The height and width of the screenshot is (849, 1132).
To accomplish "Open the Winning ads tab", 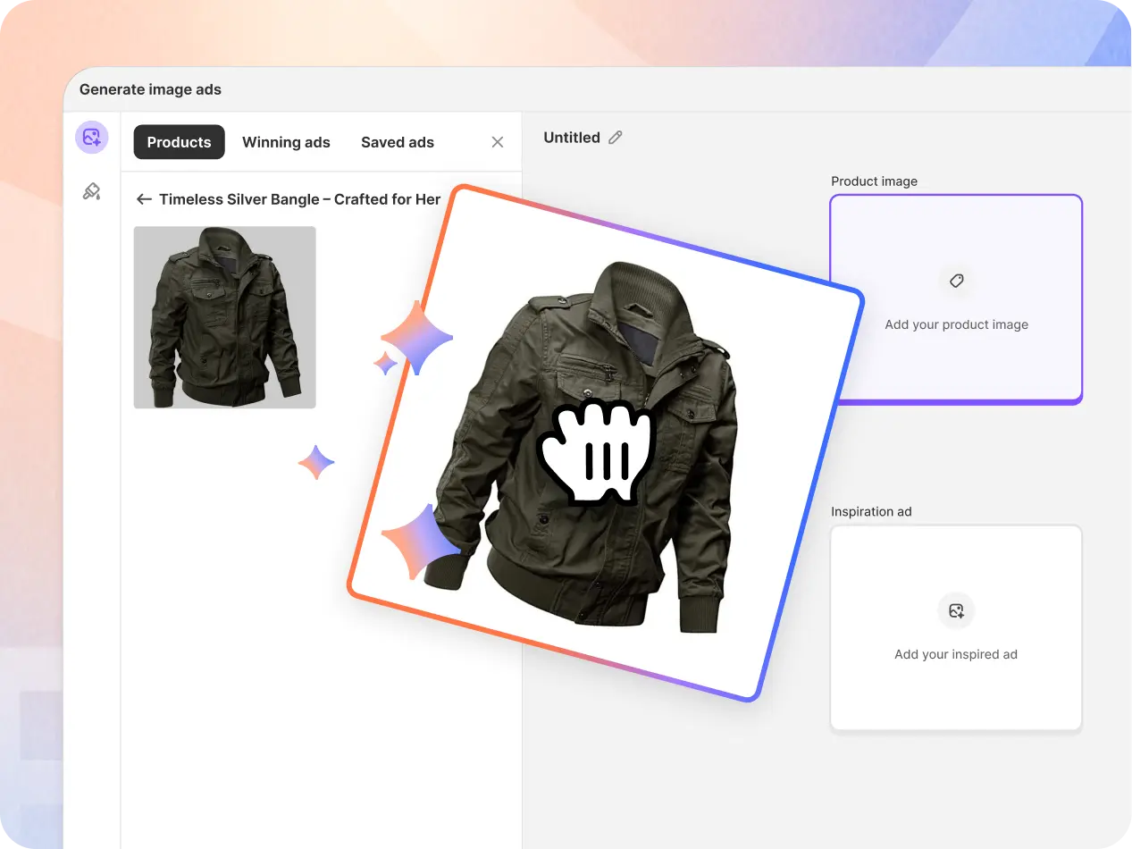I will (286, 142).
